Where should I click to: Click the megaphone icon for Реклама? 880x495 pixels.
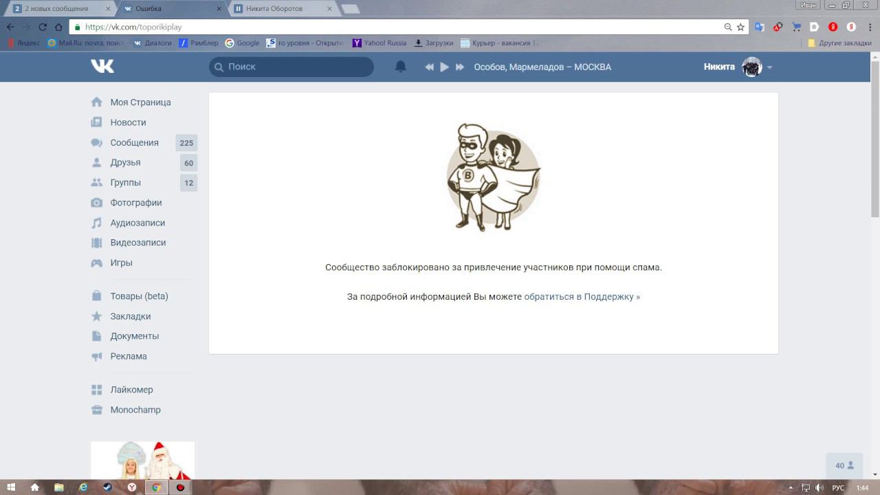[x=97, y=356]
